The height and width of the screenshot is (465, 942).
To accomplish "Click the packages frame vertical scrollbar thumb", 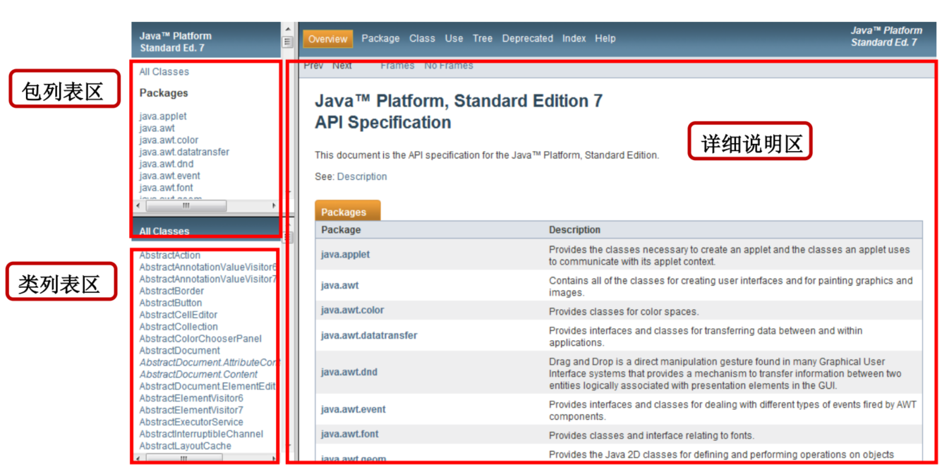I will click(x=287, y=42).
